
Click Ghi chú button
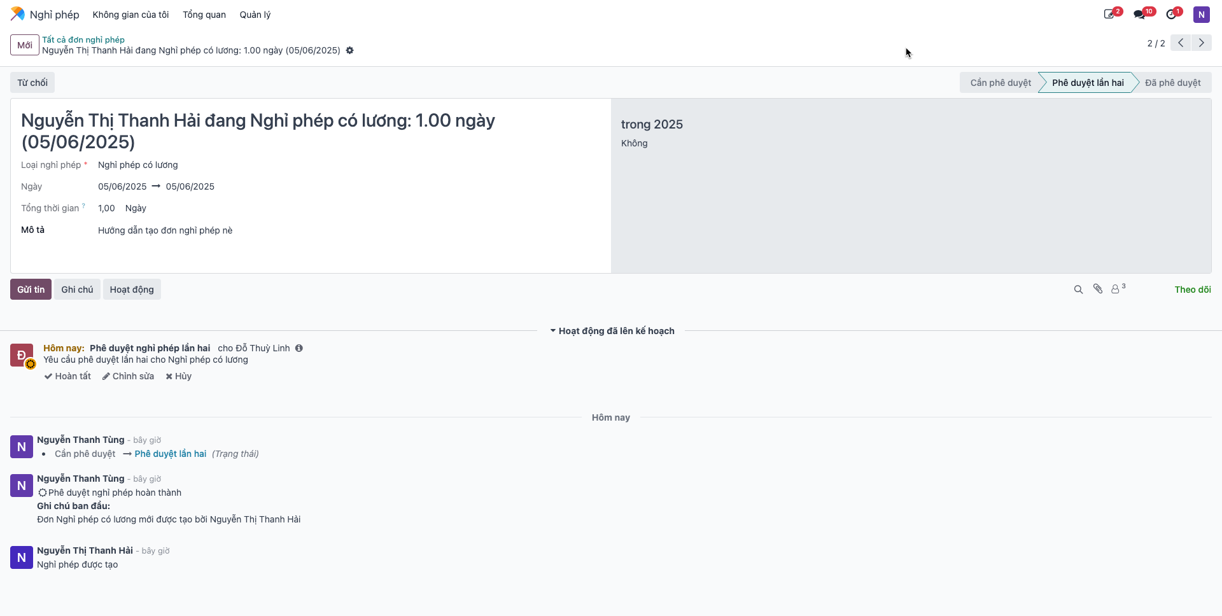coord(77,290)
